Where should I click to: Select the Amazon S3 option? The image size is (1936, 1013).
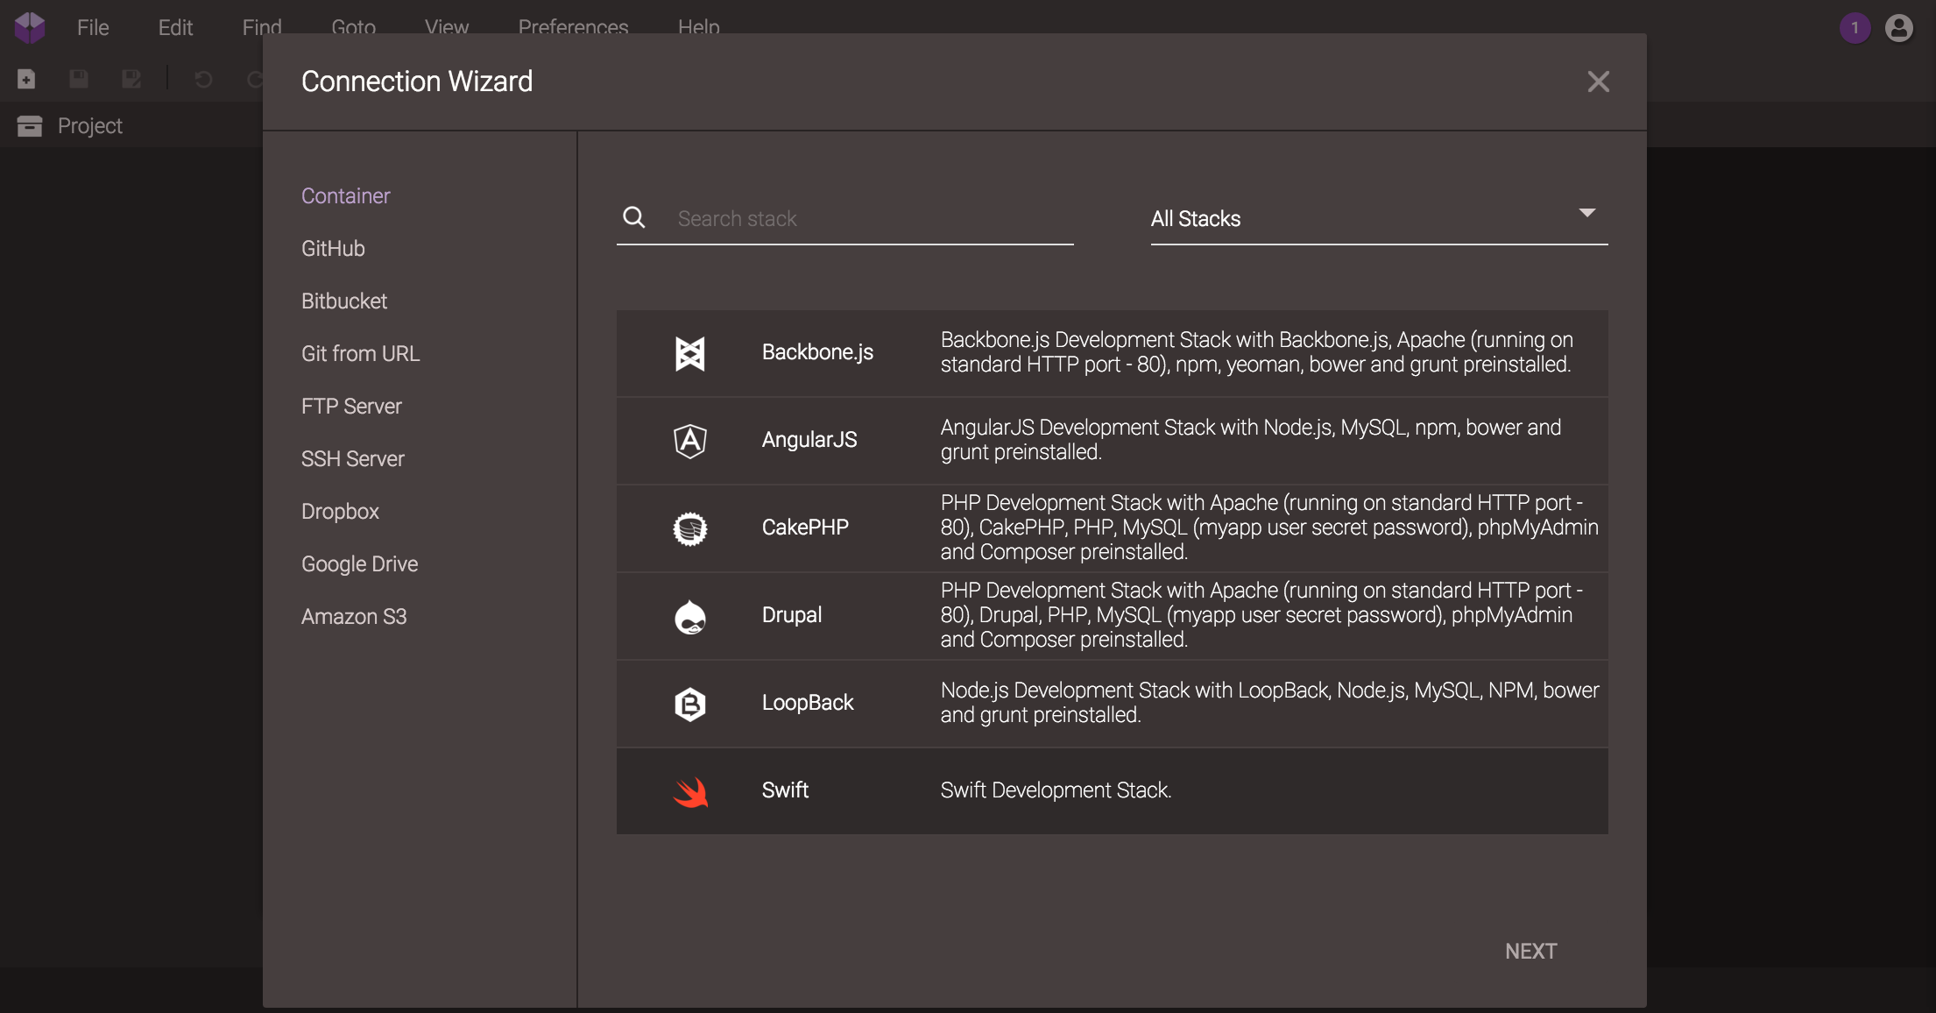pyautogui.click(x=354, y=616)
